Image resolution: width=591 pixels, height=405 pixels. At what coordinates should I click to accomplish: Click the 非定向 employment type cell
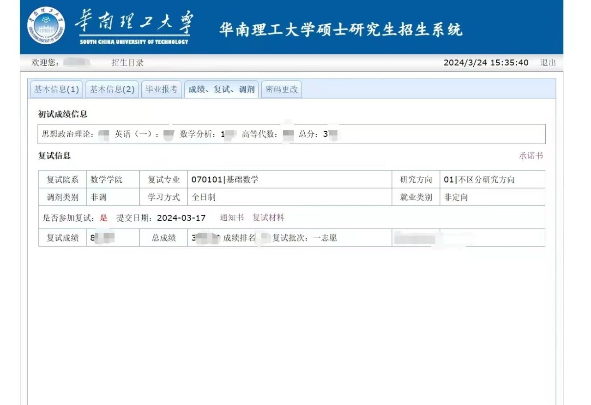[x=456, y=197]
